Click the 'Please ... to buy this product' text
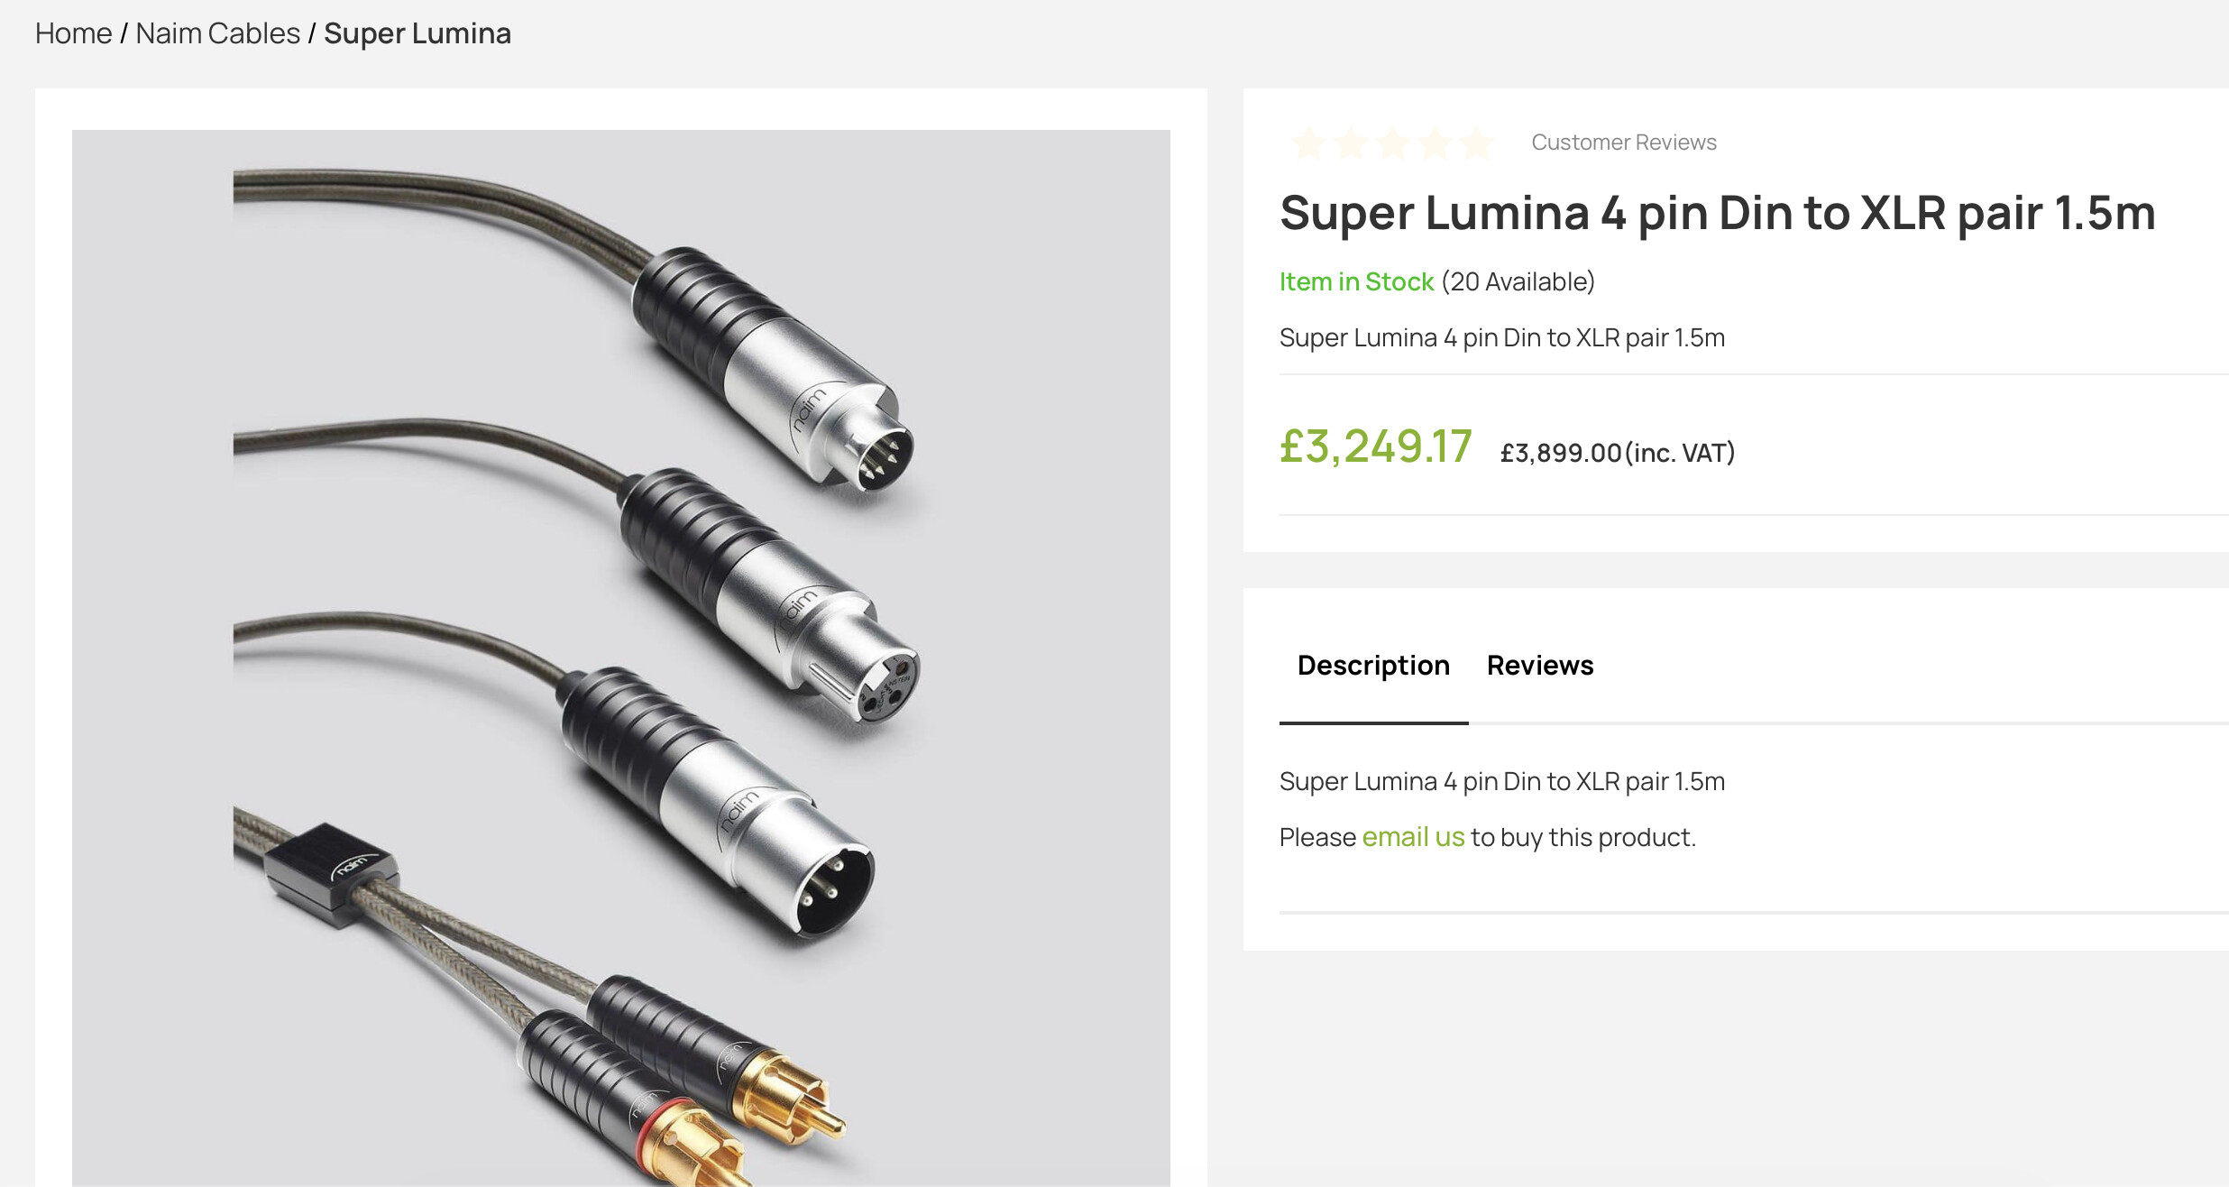This screenshot has width=2229, height=1187. pos(1583,837)
